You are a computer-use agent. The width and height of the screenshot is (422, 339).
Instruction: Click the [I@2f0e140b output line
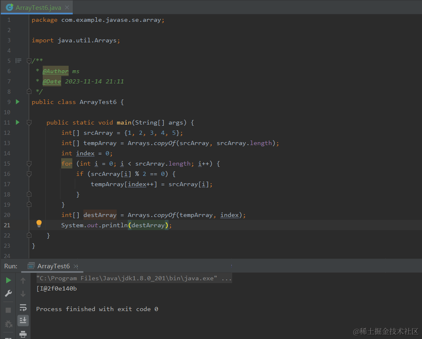(57, 289)
